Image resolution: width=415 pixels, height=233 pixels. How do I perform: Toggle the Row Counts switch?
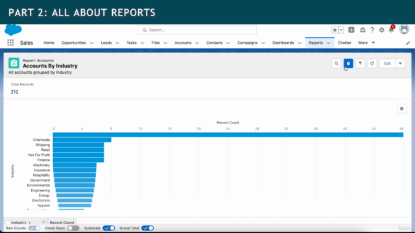(x=34, y=228)
